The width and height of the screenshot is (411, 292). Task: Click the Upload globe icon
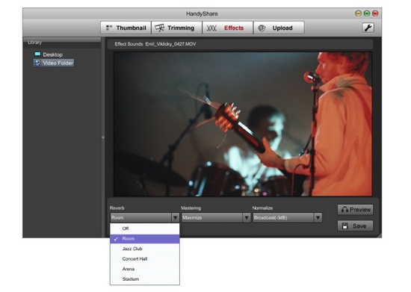click(262, 28)
